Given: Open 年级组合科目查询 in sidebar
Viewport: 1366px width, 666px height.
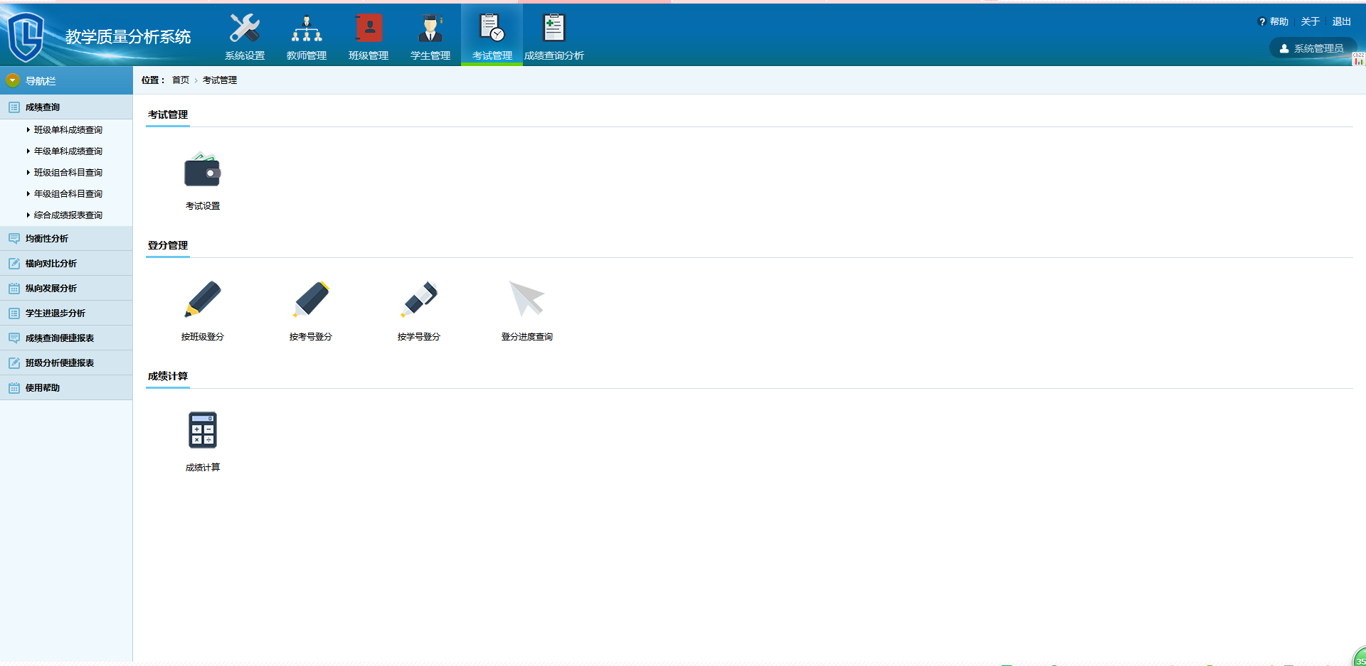Looking at the screenshot, I should pyautogui.click(x=68, y=194).
